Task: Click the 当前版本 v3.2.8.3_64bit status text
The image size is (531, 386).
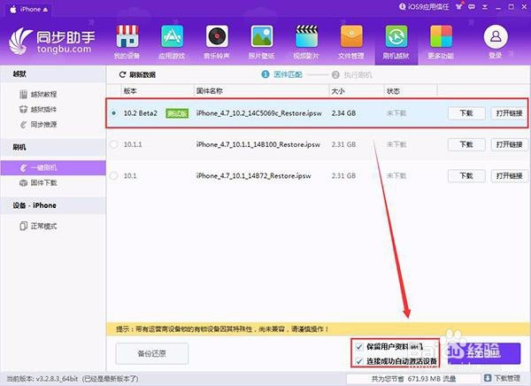Action: tap(73, 379)
